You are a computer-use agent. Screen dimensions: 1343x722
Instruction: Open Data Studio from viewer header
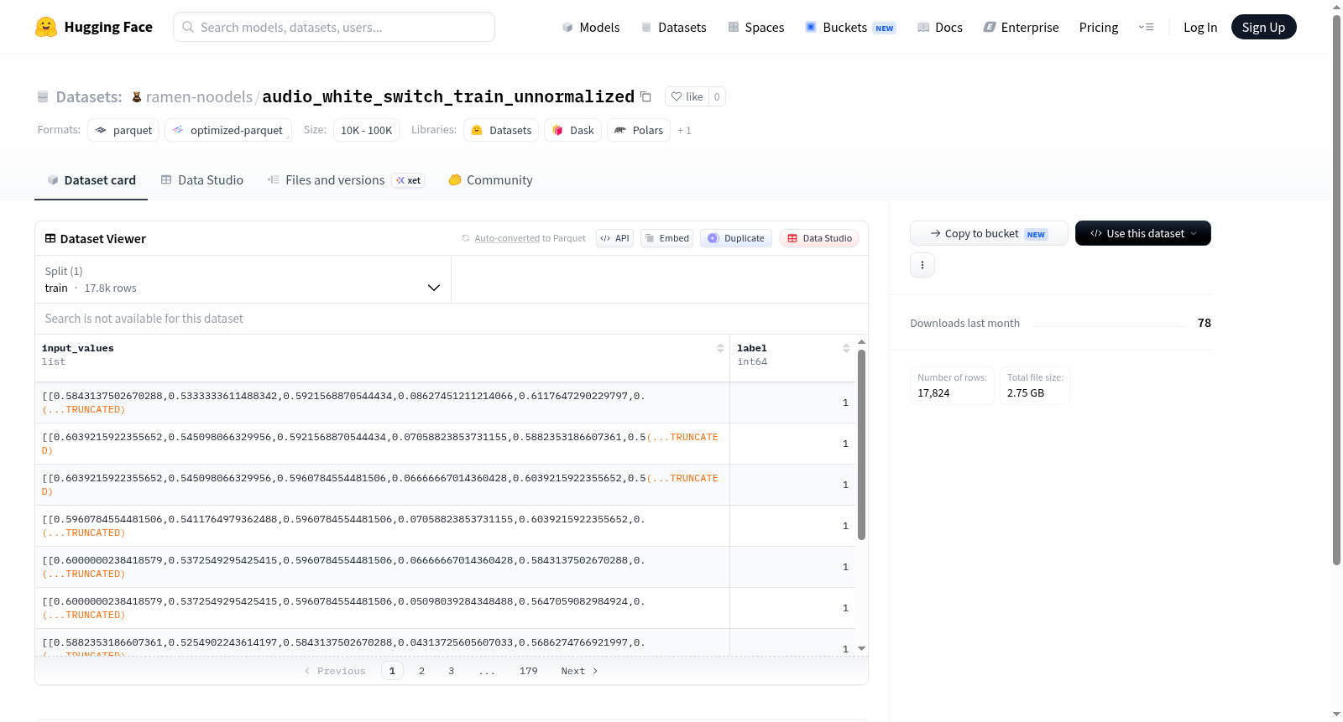pyautogui.click(x=819, y=238)
